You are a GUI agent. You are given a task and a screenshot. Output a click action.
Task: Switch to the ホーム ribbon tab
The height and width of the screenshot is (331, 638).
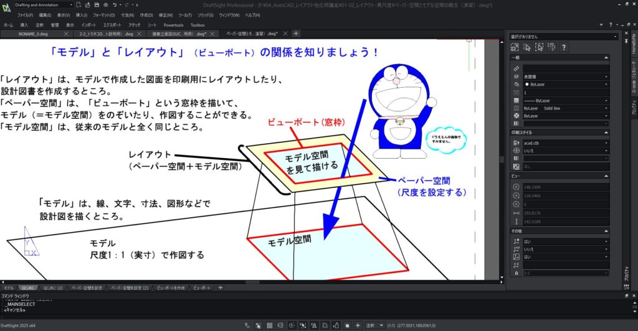[8, 25]
